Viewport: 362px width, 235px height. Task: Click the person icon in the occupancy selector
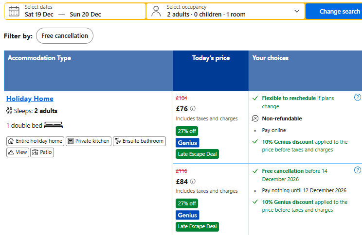click(x=156, y=11)
